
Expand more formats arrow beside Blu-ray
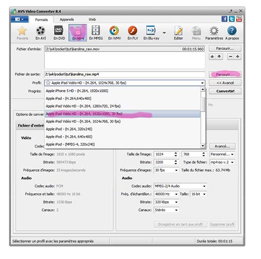(x=164, y=33)
